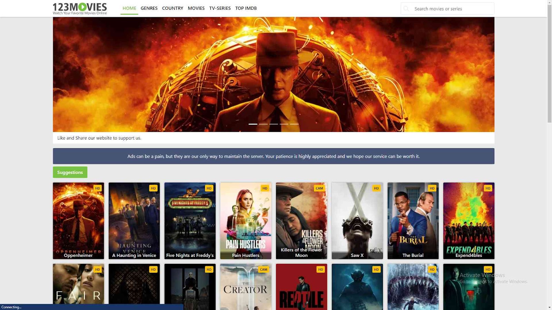The image size is (552, 310).
Task: Click the HD badge on the Fair poster
Action: 98,269
